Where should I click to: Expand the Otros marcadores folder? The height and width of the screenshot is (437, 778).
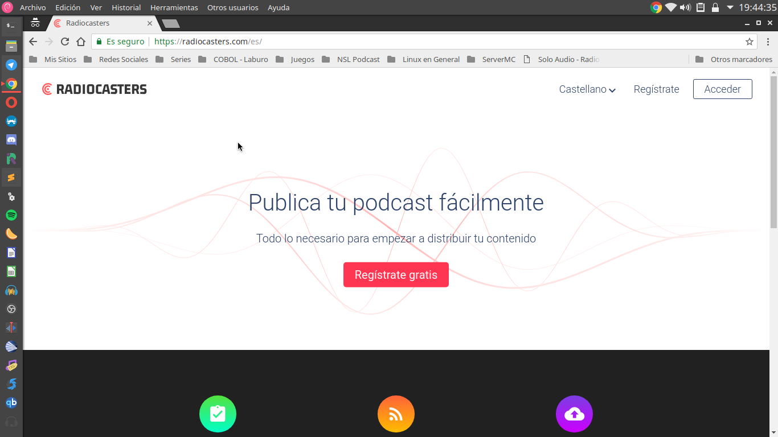pos(735,59)
